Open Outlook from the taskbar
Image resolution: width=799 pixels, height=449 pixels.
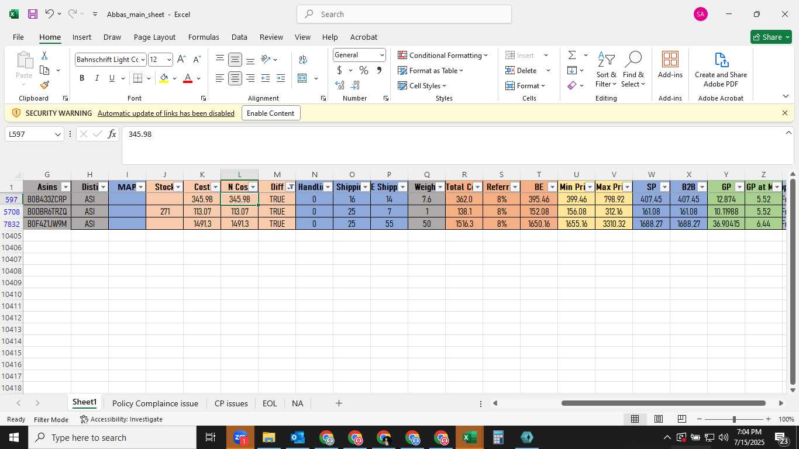(x=297, y=437)
